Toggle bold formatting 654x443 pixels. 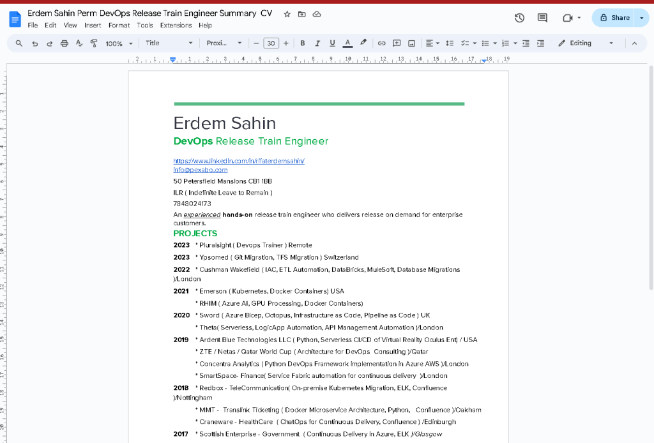(302, 43)
